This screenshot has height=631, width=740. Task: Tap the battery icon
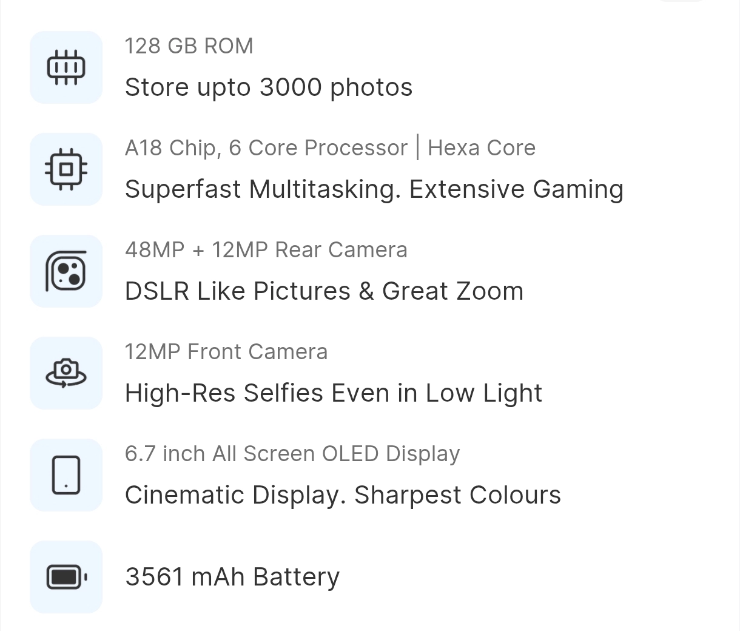66,577
